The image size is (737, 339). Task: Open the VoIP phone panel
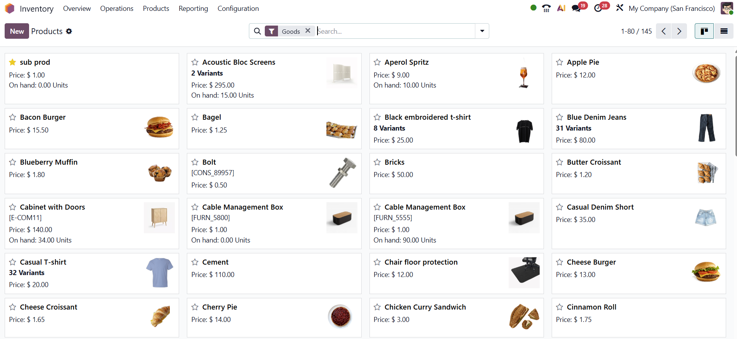[x=546, y=8]
